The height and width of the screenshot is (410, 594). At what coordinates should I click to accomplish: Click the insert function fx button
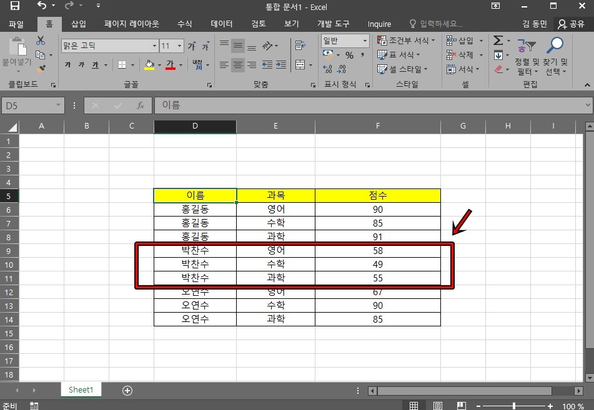point(140,105)
